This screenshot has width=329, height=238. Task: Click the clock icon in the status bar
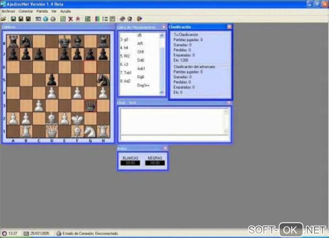(x=5, y=233)
